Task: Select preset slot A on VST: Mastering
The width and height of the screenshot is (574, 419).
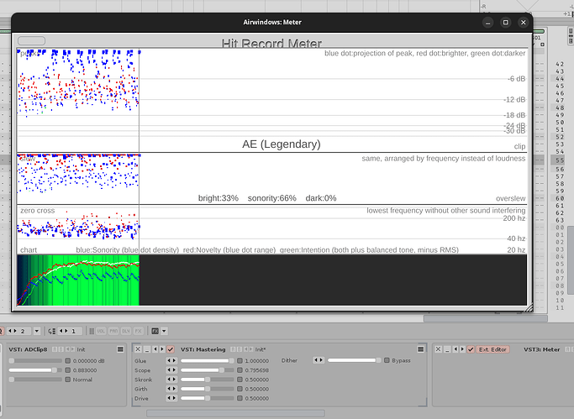Action: (233, 349)
